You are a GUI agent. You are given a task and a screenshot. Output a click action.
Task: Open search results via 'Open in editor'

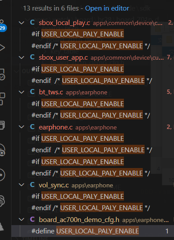107,8
